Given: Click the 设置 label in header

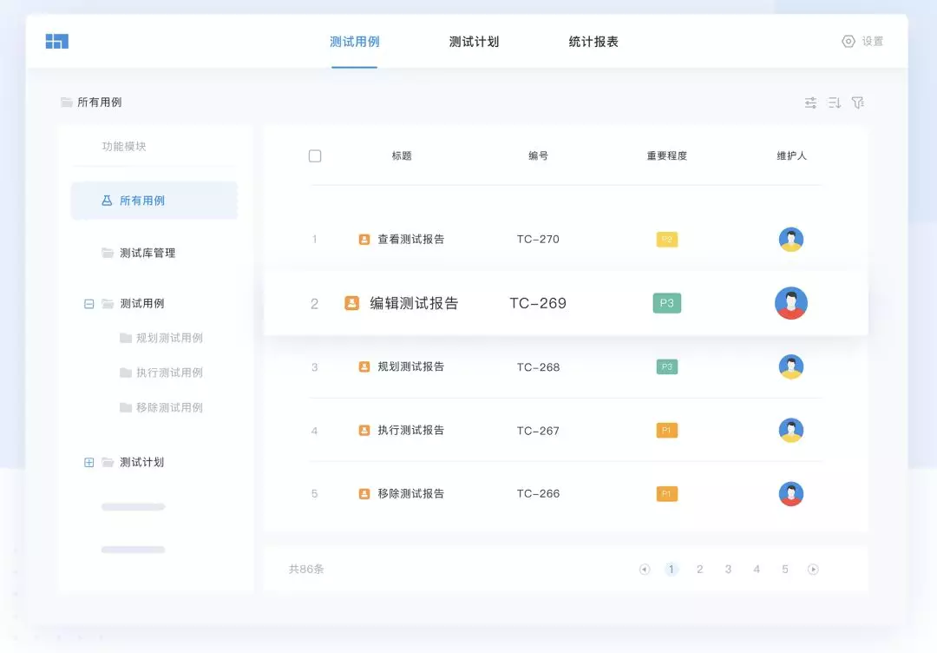Looking at the screenshot, I should click(x=873, y=42).
